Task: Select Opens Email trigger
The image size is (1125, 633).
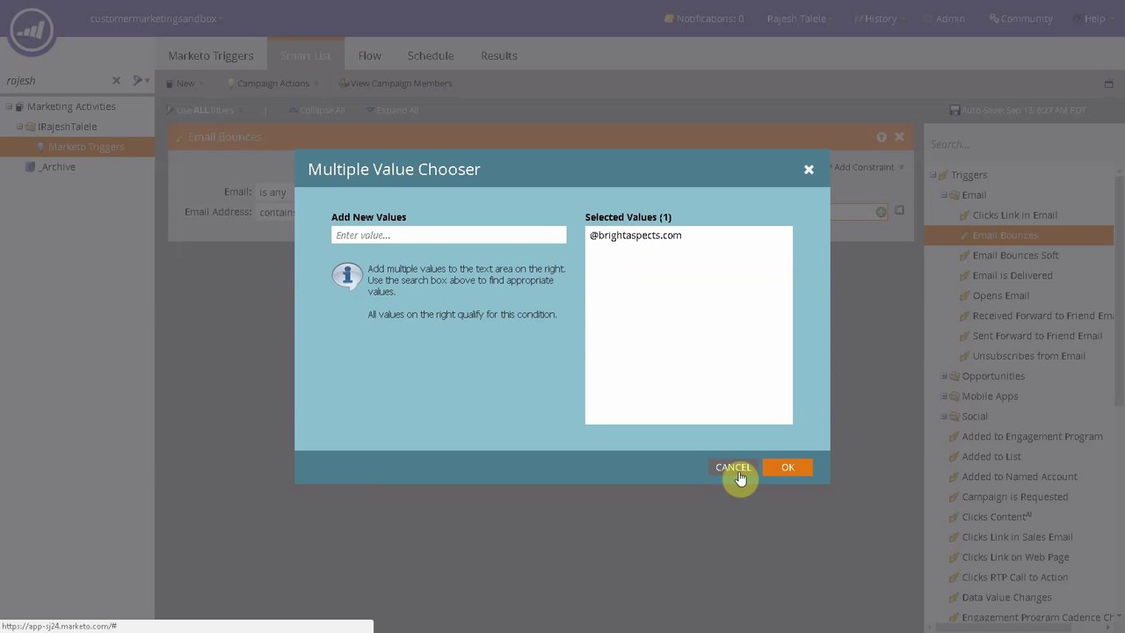Action: tap(1000, 296)
